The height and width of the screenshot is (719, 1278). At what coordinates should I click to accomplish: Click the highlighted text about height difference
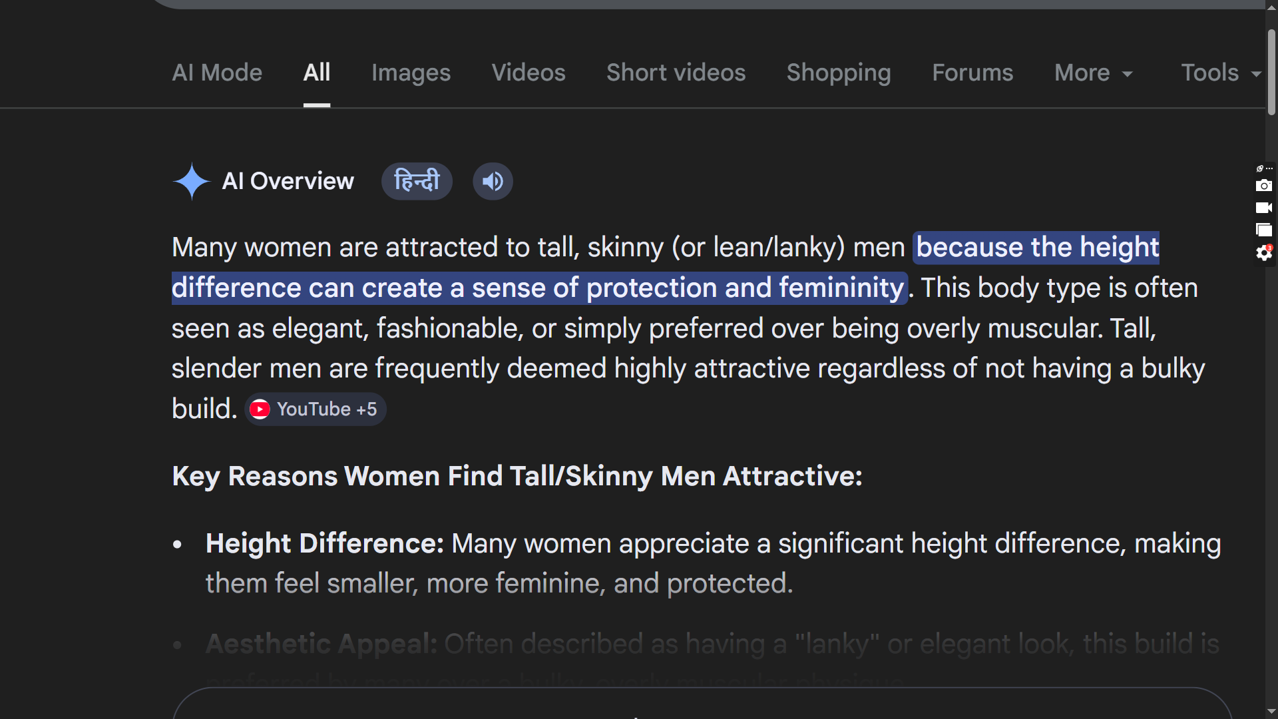539,288
